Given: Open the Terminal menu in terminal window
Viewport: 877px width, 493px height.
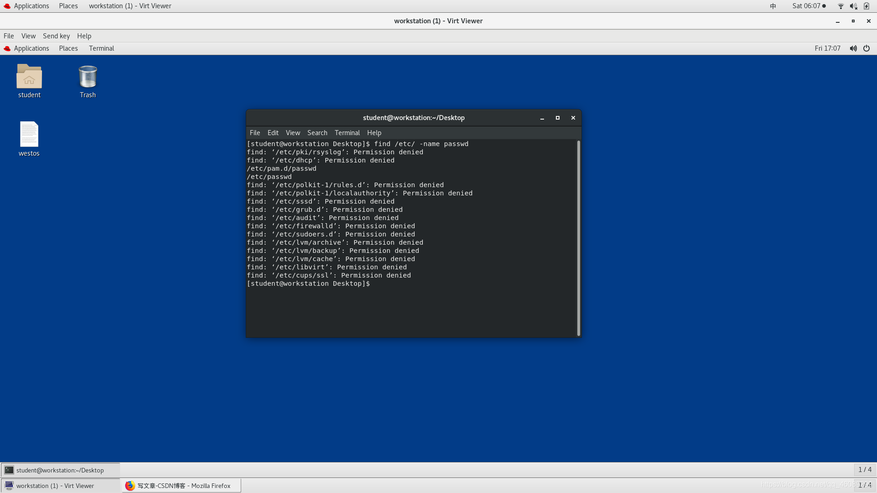Looking at the screenshot, I should pyautogui.click(x=347, y=132).
